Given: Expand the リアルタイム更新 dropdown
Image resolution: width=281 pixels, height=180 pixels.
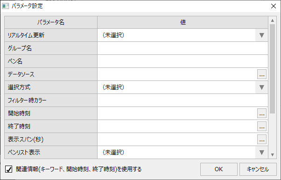Looking at the screenshot, I should [262, 35].
